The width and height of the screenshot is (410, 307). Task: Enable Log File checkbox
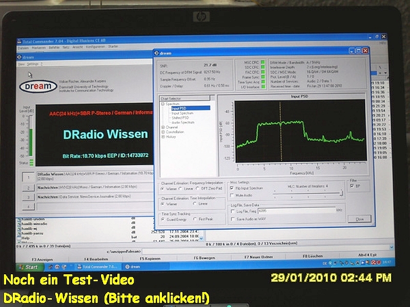(x=233, y=211)
